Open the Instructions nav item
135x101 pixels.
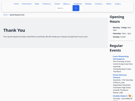[27, 4]
